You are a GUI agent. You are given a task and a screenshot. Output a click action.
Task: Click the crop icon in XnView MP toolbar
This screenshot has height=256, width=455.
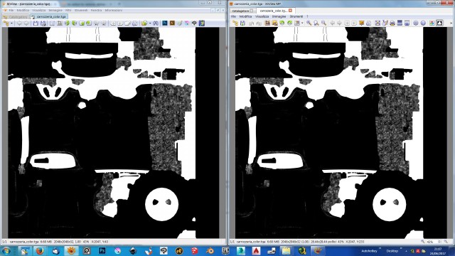click(x=267, y=23)
